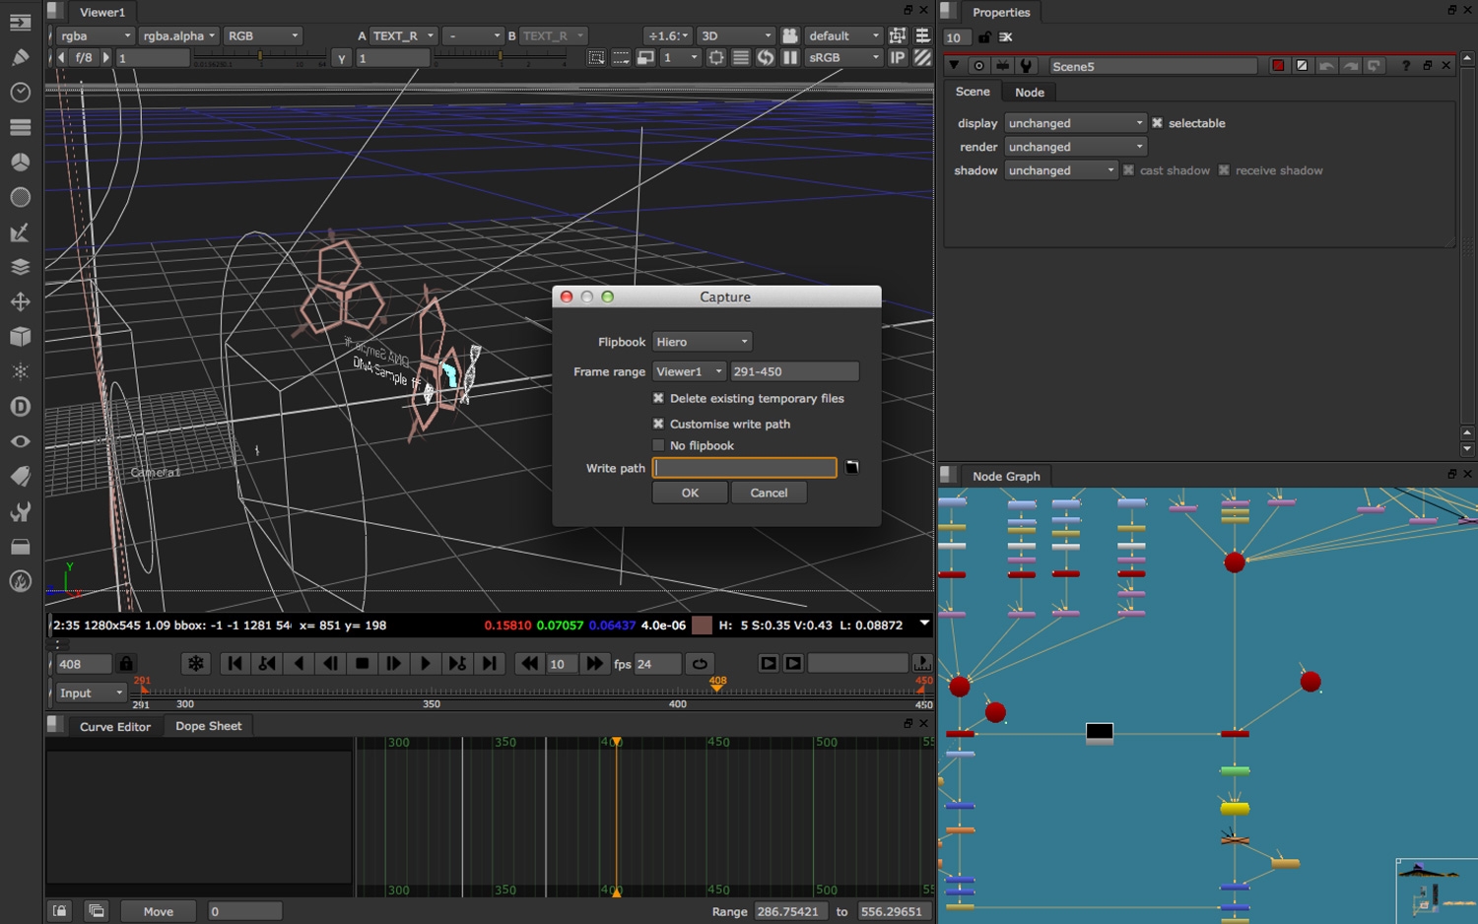
Task: Enable the No flipbook checkbox
Action: point(658,445)
